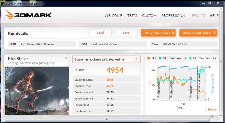The image size is (225, 123).
Task: Maximize the 3DMark window
Action: (x=210, y=3)
